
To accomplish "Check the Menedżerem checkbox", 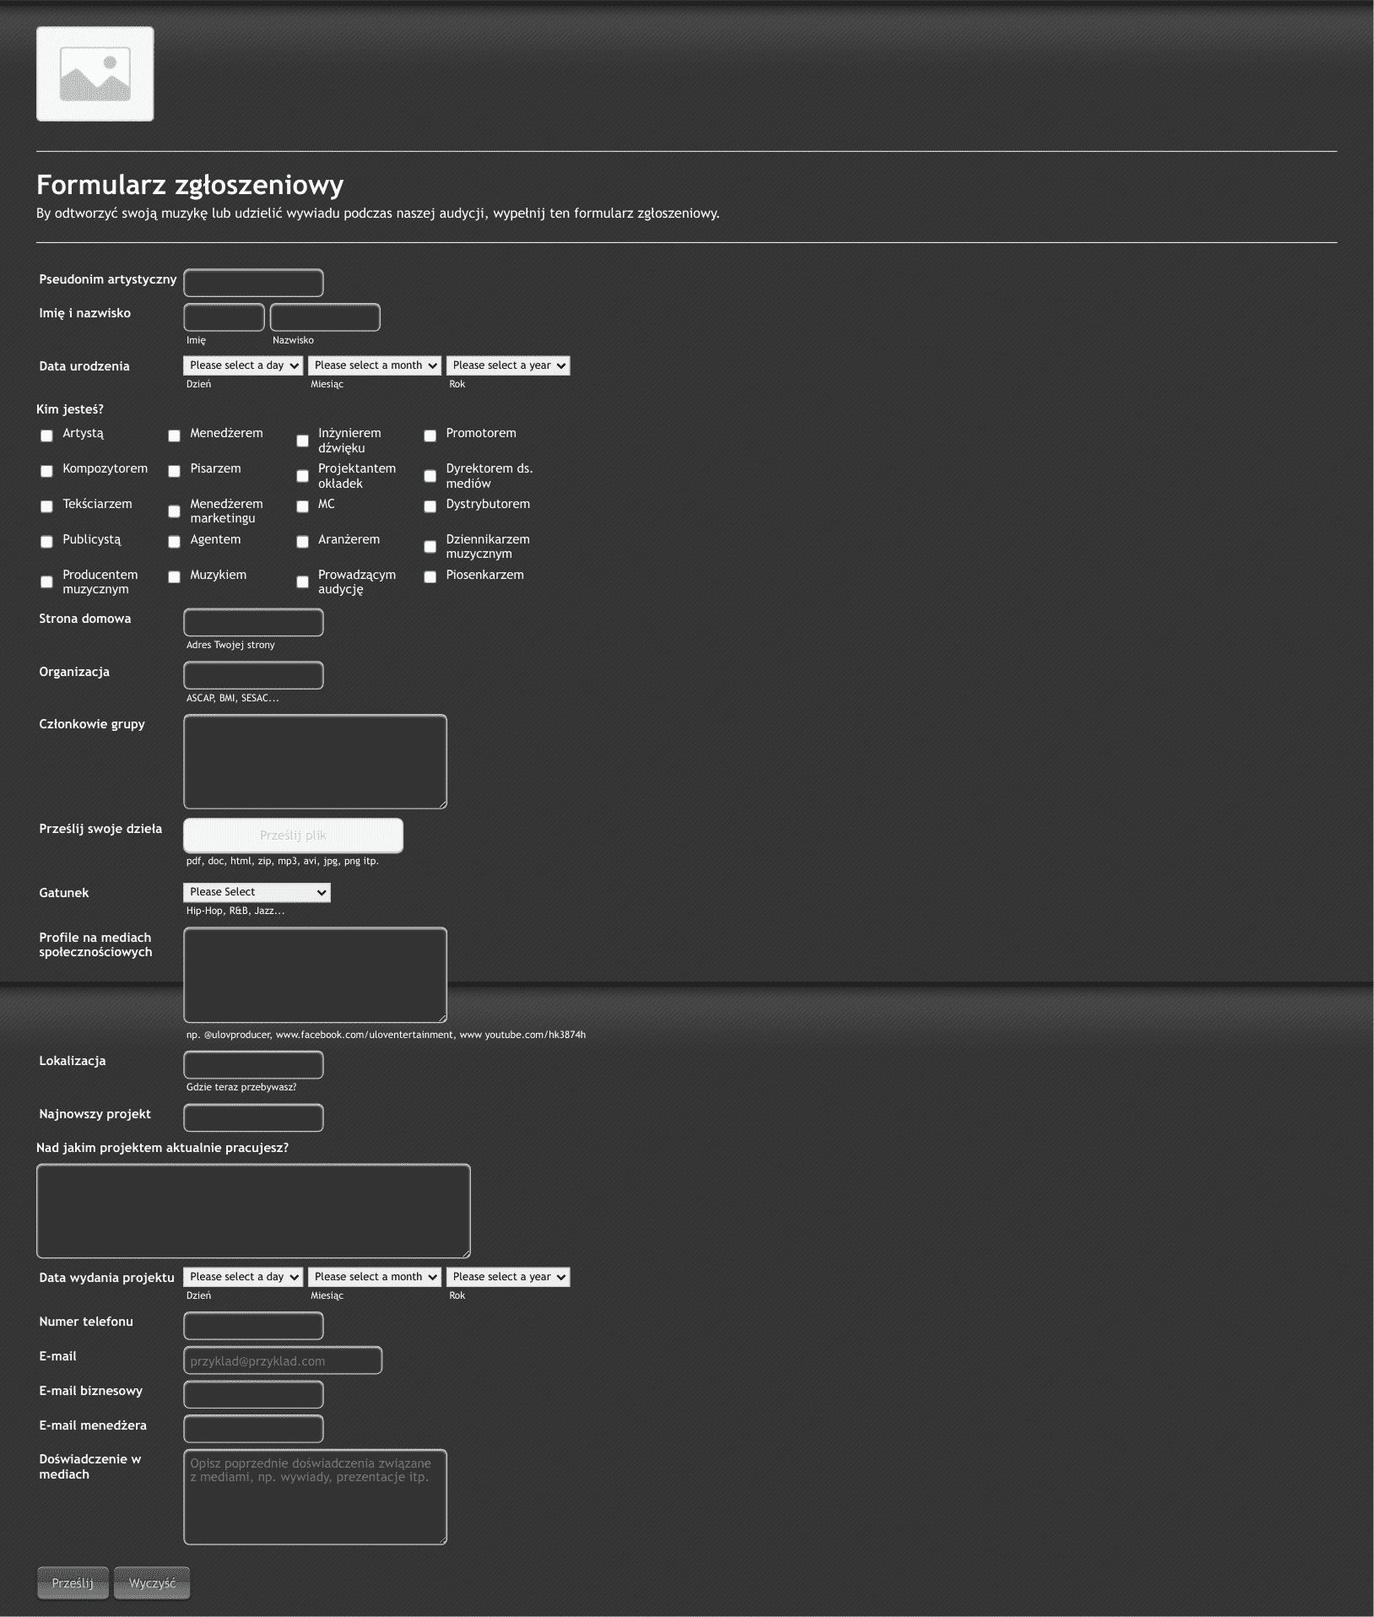I will 174,435.
